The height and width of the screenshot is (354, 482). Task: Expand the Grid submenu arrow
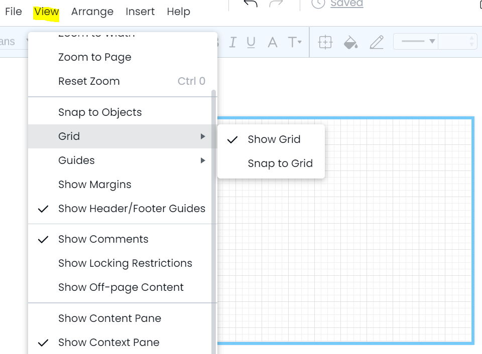(x=202, y=136)
